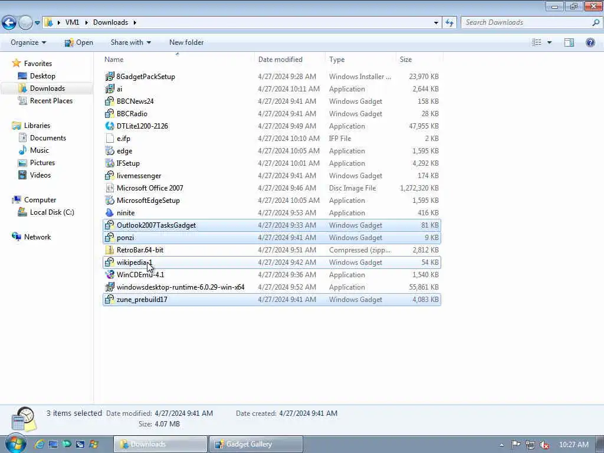Open the Windows Start button
Image resolution: width=604 pixels, height=453 pixels.
15,444
